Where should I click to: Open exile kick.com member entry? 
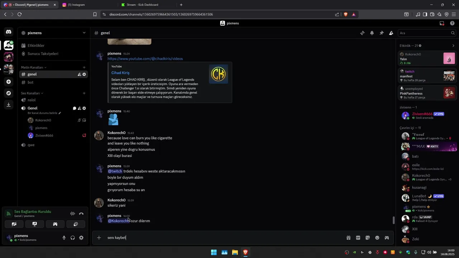(428, 167)
